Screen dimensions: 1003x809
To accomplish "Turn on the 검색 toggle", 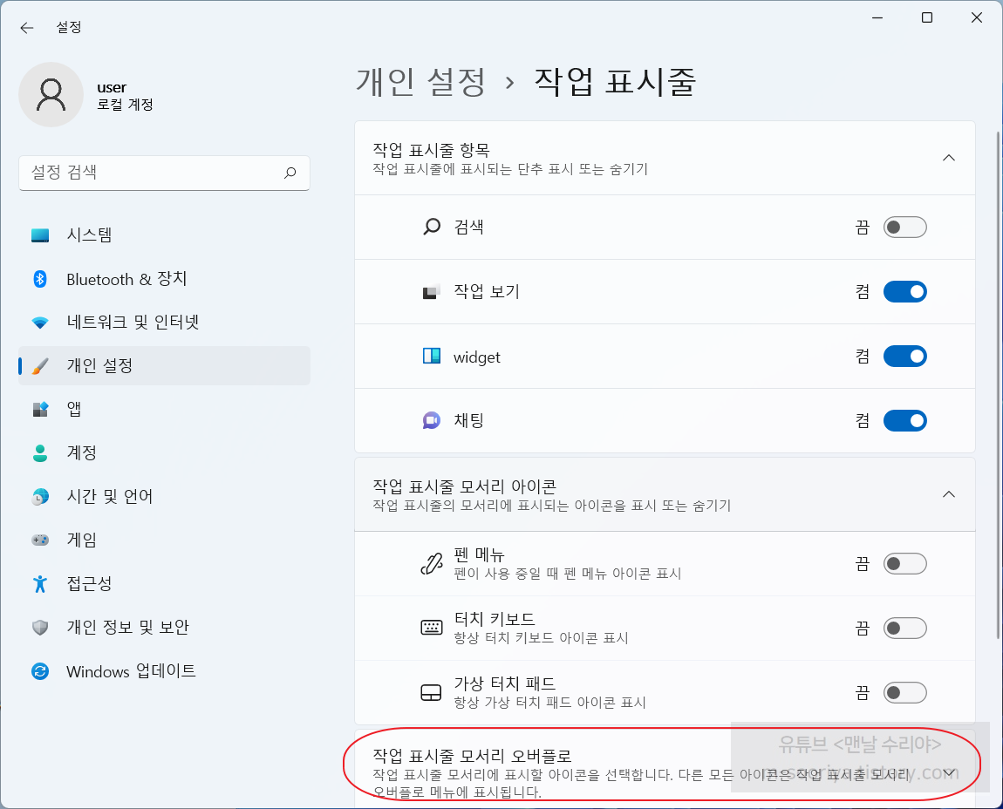I will (x=905, y=227).
